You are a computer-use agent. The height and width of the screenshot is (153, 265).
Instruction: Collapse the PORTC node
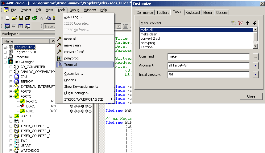pyautogui.click(x=11, y=96)
